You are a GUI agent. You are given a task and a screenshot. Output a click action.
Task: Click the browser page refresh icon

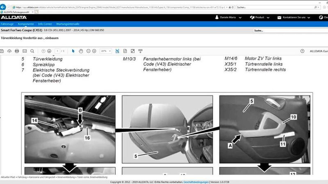click(x=232, y=7)
